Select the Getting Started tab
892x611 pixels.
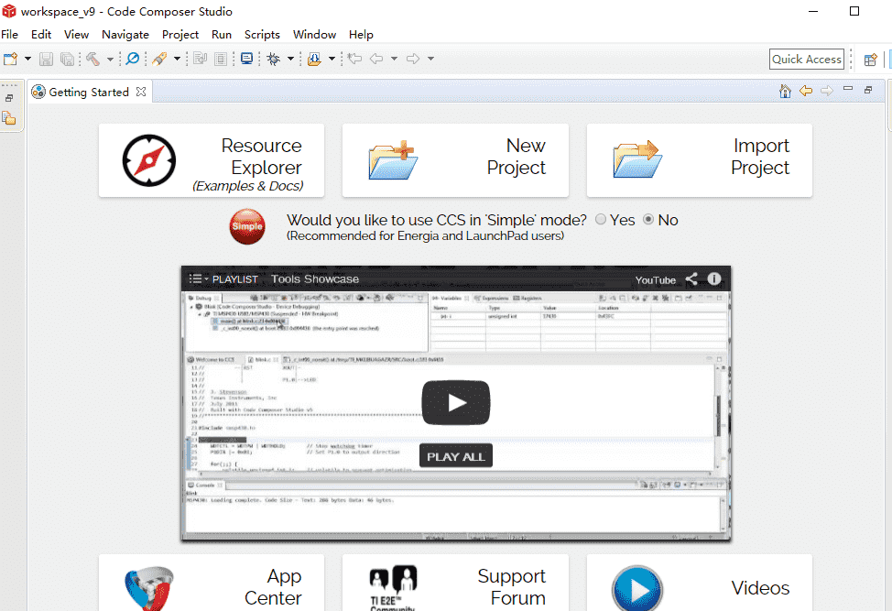click(89, 93)
